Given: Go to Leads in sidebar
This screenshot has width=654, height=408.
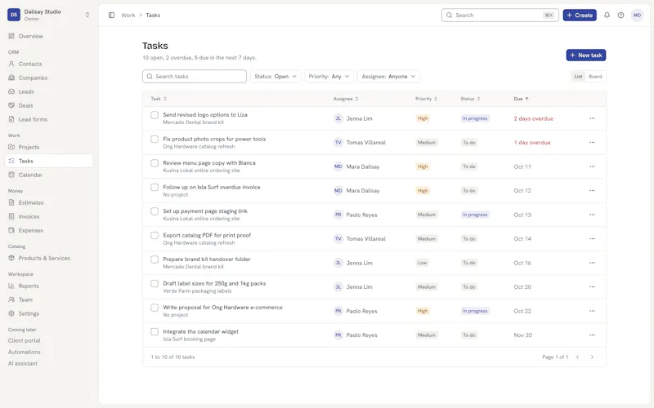Looking at the screenshot, I should click(x=49, y=91).
